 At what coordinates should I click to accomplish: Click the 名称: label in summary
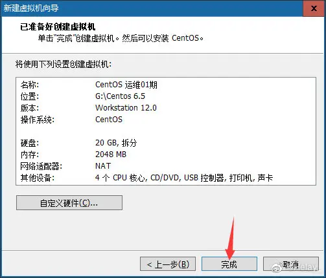click(x=30, y=85)
